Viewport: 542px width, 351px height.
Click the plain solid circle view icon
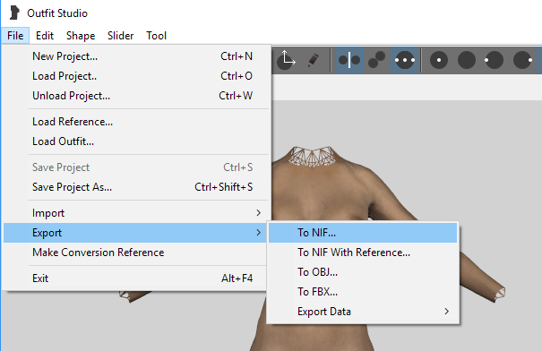pos(467,60)
